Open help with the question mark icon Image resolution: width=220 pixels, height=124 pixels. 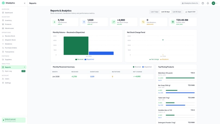(x=203, y=3)
